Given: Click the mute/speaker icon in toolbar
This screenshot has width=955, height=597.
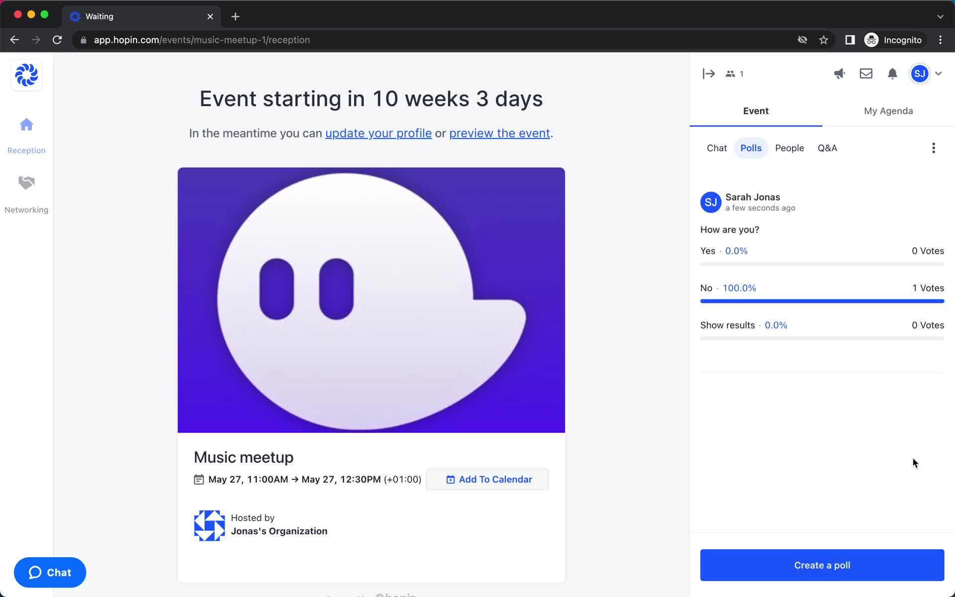Looking at the screenshot, I should click(x=840, y=73).
